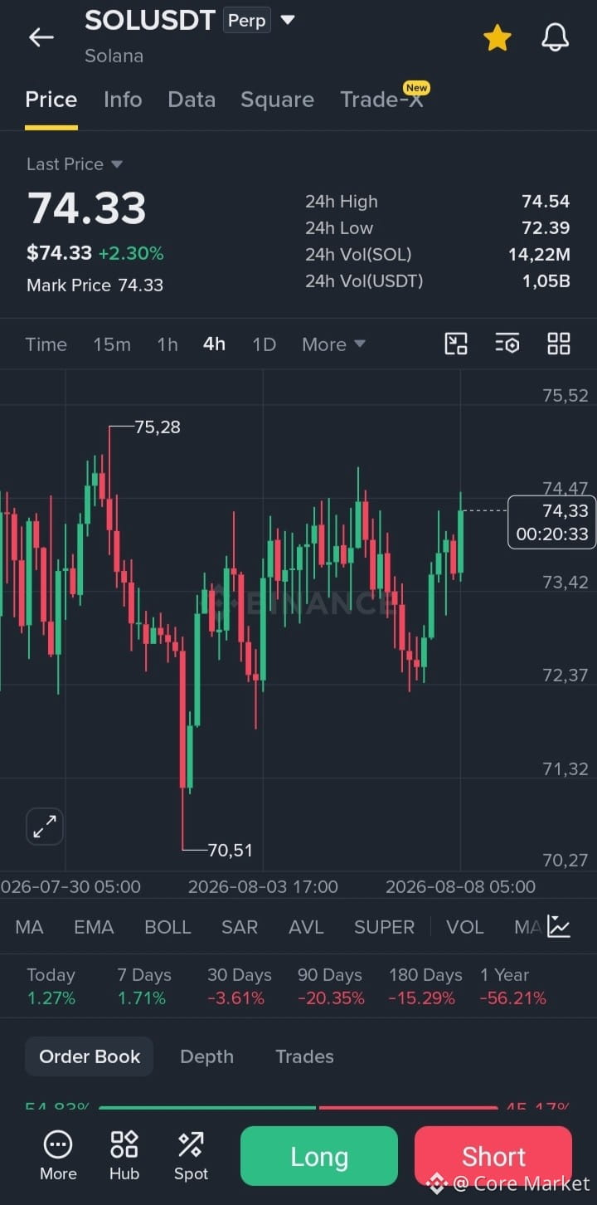The image size is (597, 1205).
Task: Click the 30 Days -3.61% performance
Action: [x=239, y=986]
